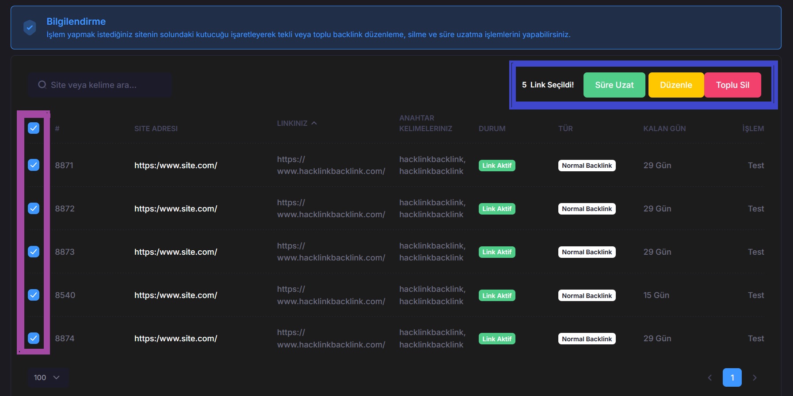
Task: Click the red Toplu Sil button
Action: click(732, 85)
